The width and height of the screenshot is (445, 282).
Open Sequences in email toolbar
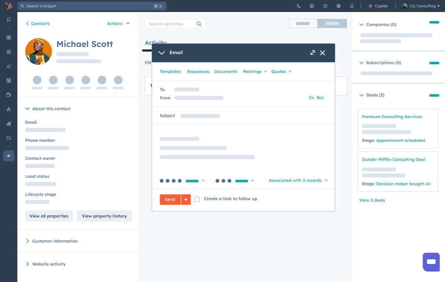tap(198, 71)
